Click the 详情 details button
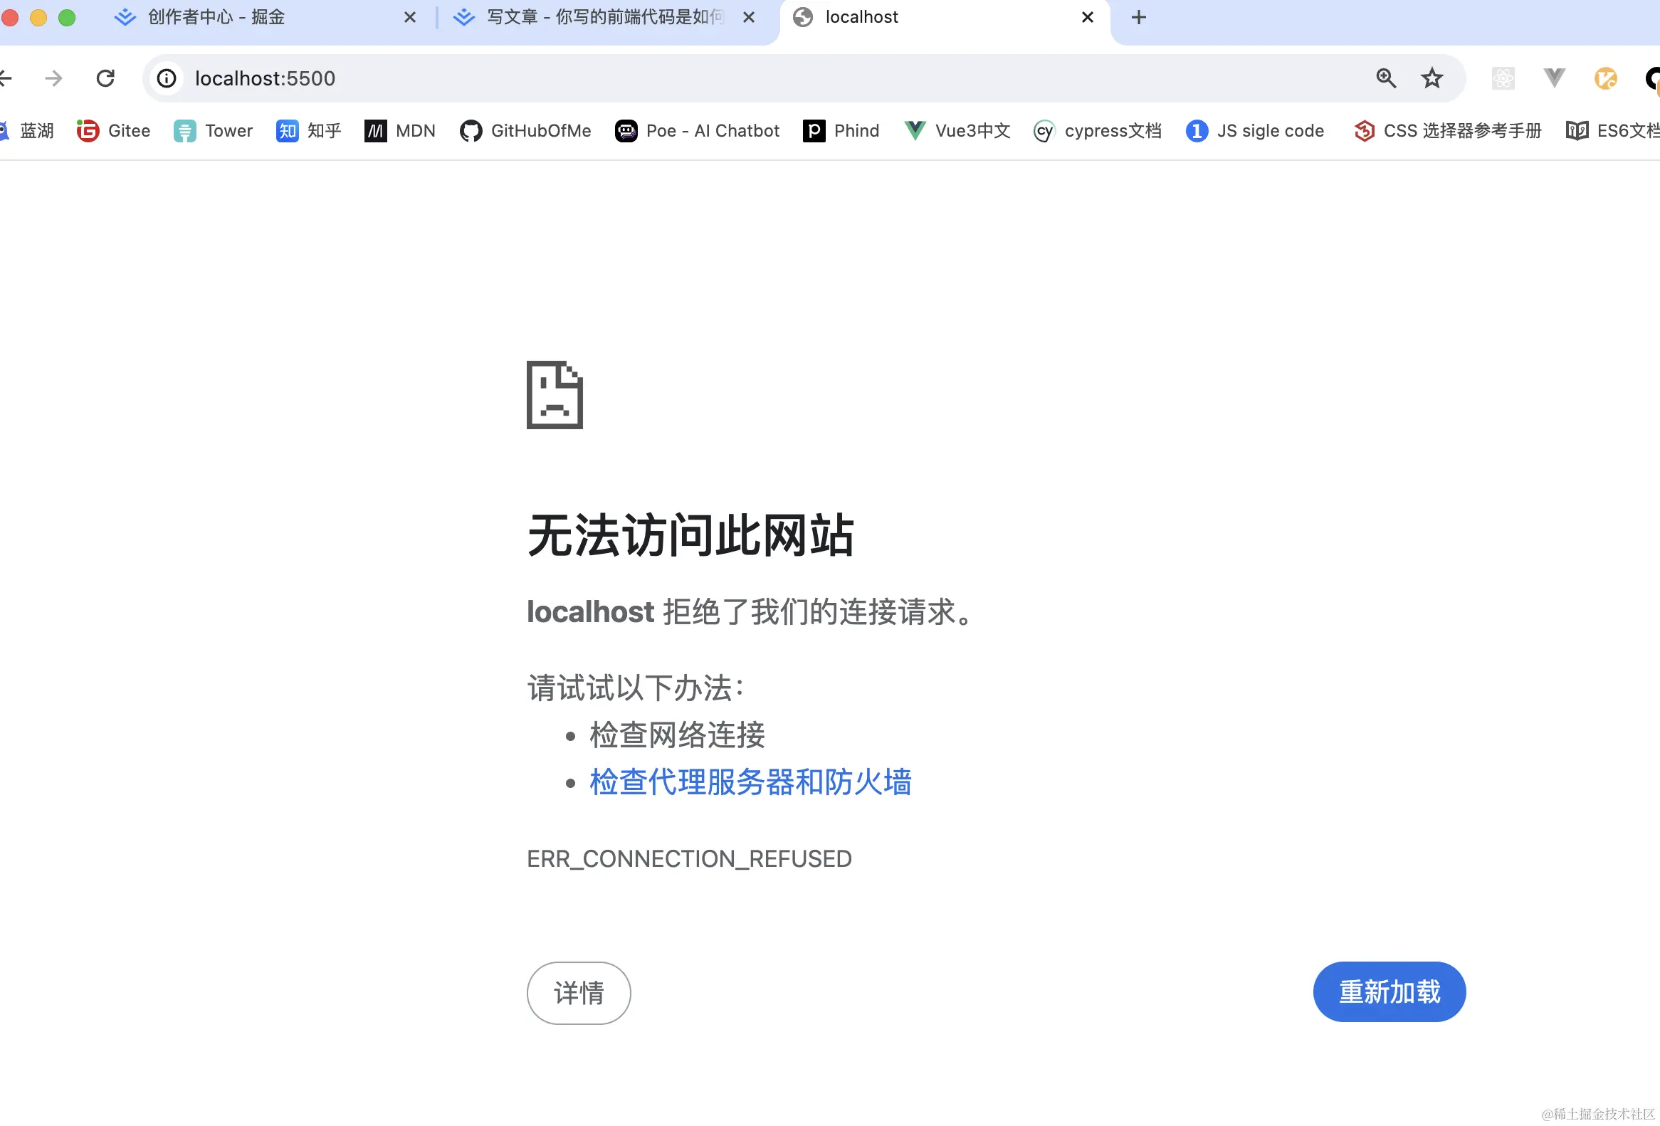The width and height of the screenshot is (1660, 1126). pos(579,992)
